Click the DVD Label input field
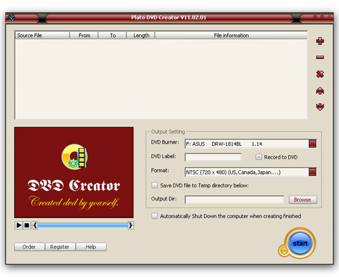The width and height of the screenshot is (339, 277). [213, 157]
